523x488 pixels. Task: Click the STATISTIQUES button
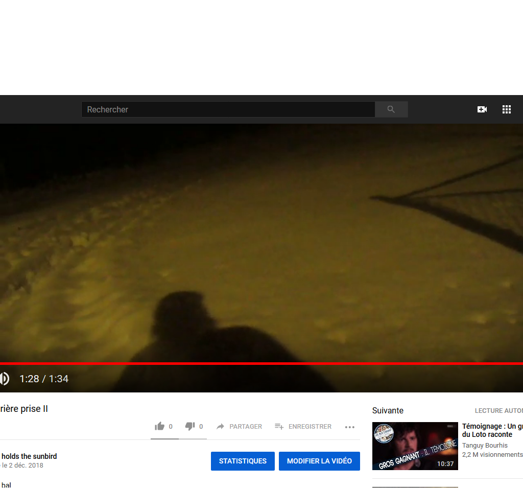click(x=243, y=461)
